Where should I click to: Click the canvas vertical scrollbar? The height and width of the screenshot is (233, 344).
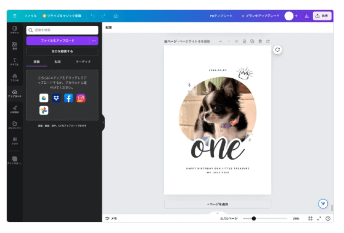tap(332, 208)
